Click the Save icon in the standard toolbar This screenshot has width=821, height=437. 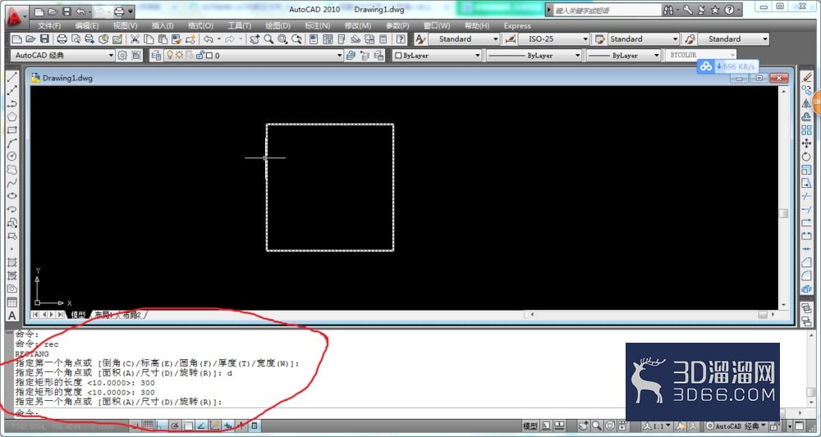tap(44, 39)
